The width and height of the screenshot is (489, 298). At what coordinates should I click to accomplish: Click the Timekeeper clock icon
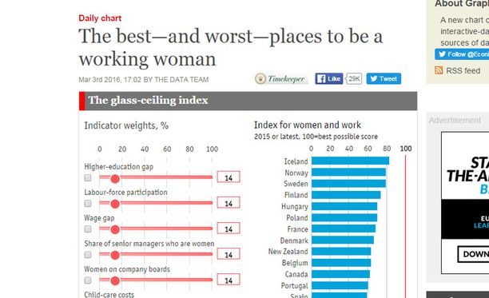pos(260,79)
